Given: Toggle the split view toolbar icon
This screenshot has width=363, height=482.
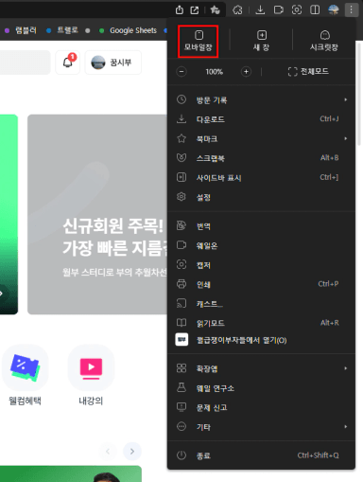Looking at the screenshot, I should click(315, 10).
